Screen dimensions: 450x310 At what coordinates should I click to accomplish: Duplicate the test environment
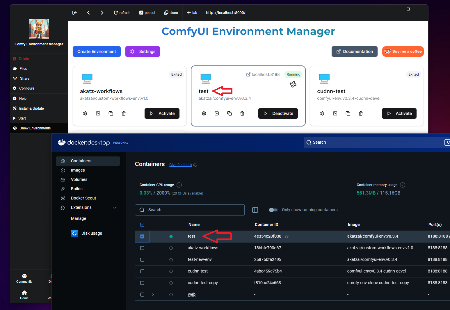click(x=230, y=113)
